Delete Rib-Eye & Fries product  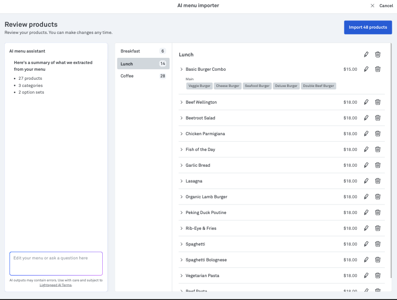pos(377,228)
